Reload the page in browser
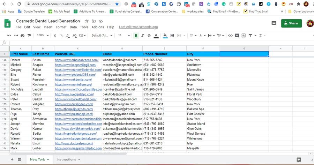Image resolution: width=314 pixels, height=165 pixels. [19, 4]
